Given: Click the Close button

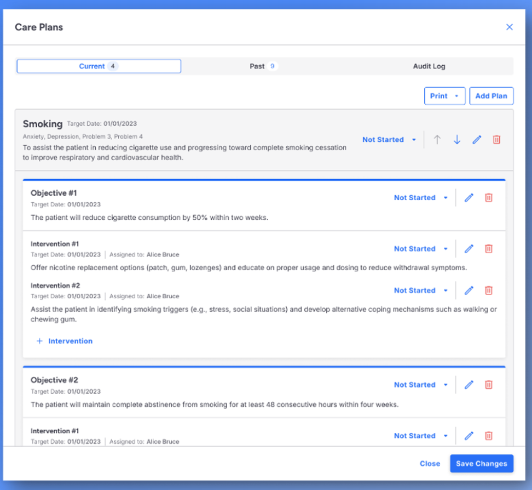Looking at the screenshot, I should click(430, 464).
